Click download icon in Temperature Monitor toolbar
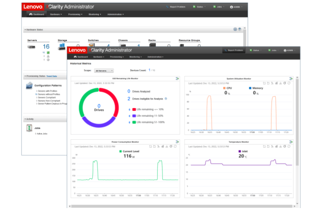Screen dimensions: 324x212 (281, 146)
